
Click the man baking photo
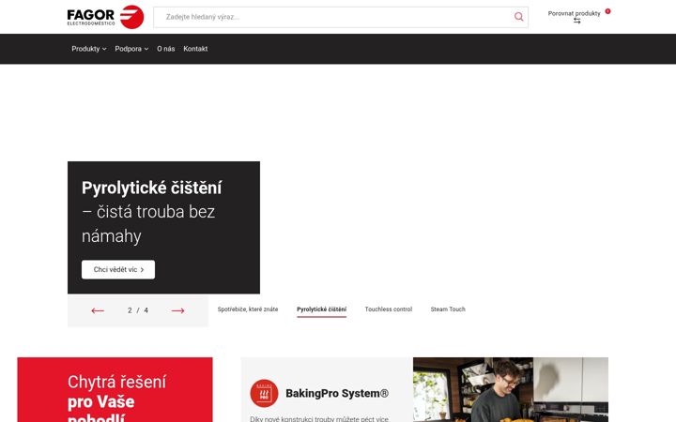(x=511, y=390)
